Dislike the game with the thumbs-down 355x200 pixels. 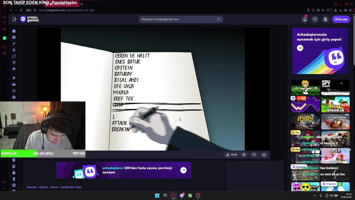click(x=244, y=155)
